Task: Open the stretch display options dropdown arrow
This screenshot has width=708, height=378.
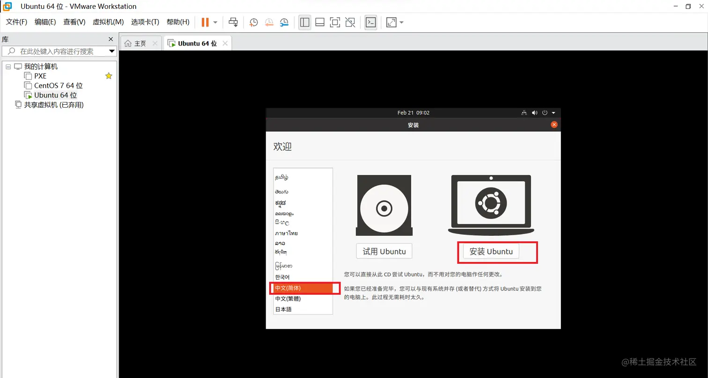Action: (x=402, y=22)
